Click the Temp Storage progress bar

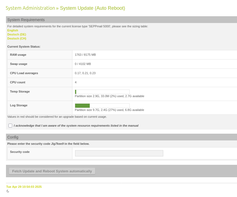click(102, 92)
